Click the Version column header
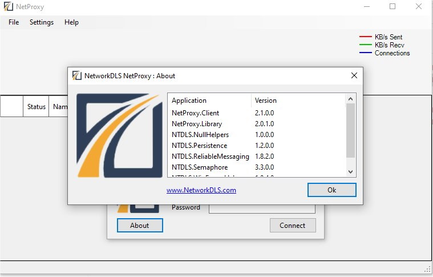 [x=298, y=101]
